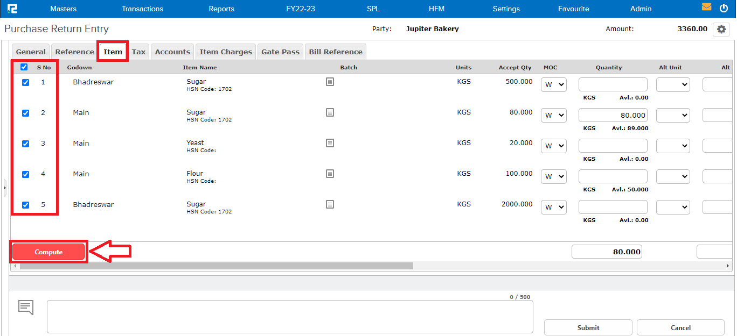This screenshot has height=336, width=737.
Task: Open batch details icon for row 1 Sugar
Action: click(330, 82)
